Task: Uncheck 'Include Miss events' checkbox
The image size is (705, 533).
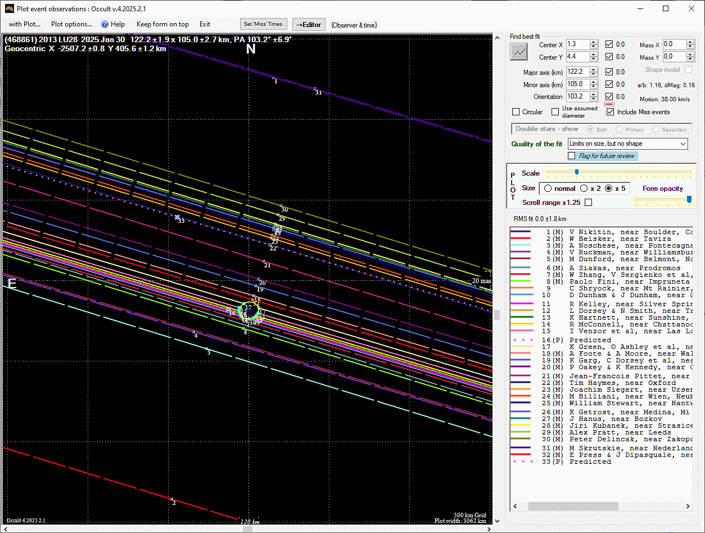Action: pos(611,112)
